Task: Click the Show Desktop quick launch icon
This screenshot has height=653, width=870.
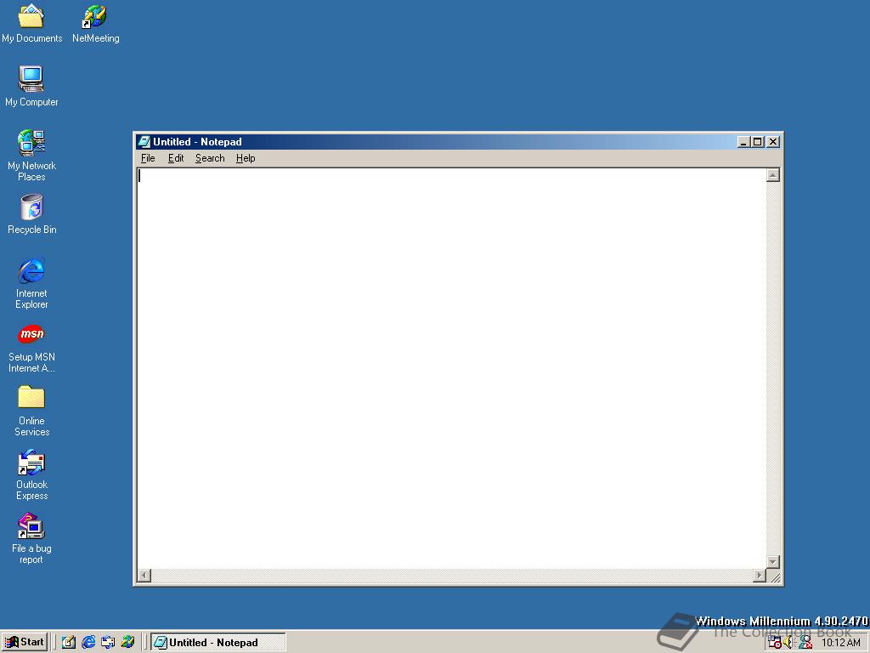Action: [x=69, y=642]
